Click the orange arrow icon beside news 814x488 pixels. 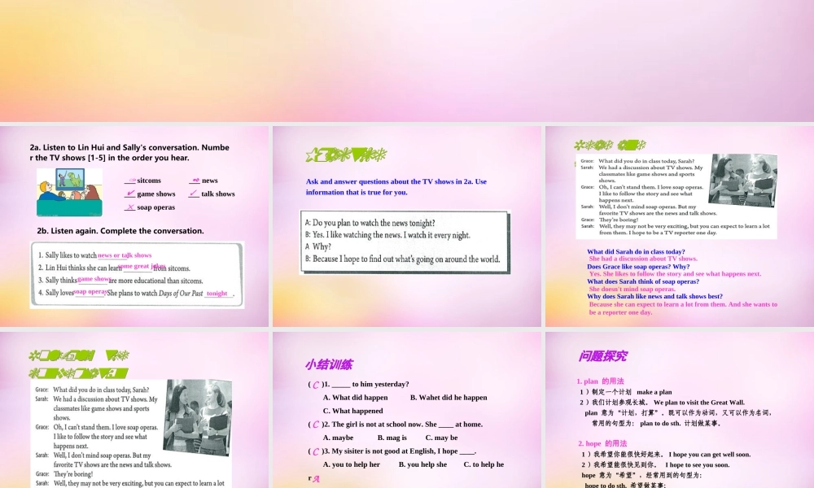195,180
